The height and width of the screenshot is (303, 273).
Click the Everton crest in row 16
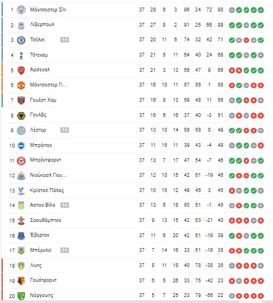21,236
